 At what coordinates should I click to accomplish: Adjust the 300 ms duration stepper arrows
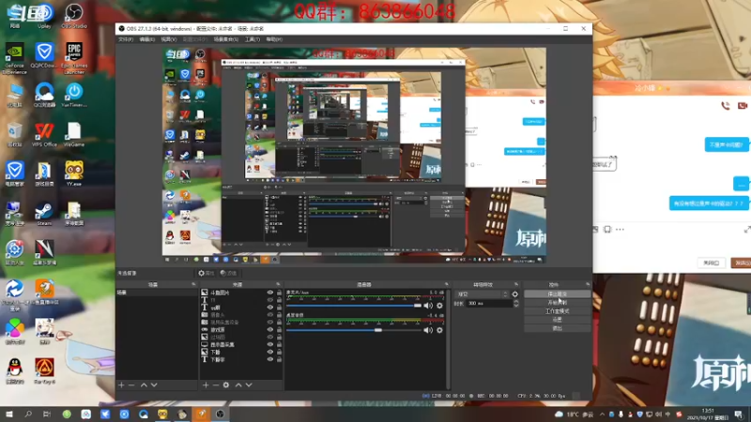coord(515,303)
